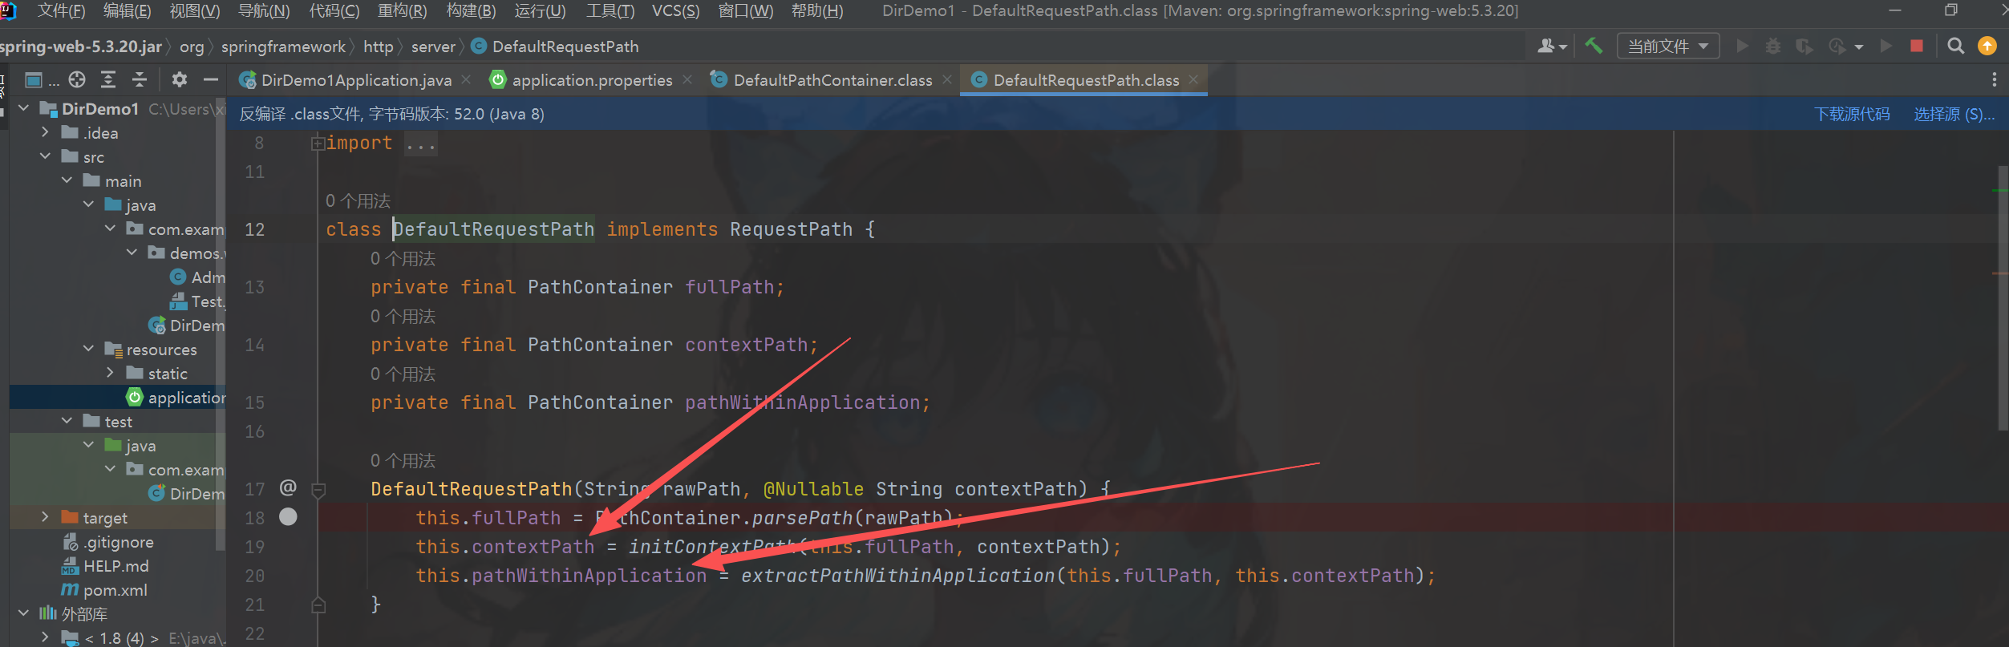
Task: Open Project panel gear settings
Action: pos(180,79)
